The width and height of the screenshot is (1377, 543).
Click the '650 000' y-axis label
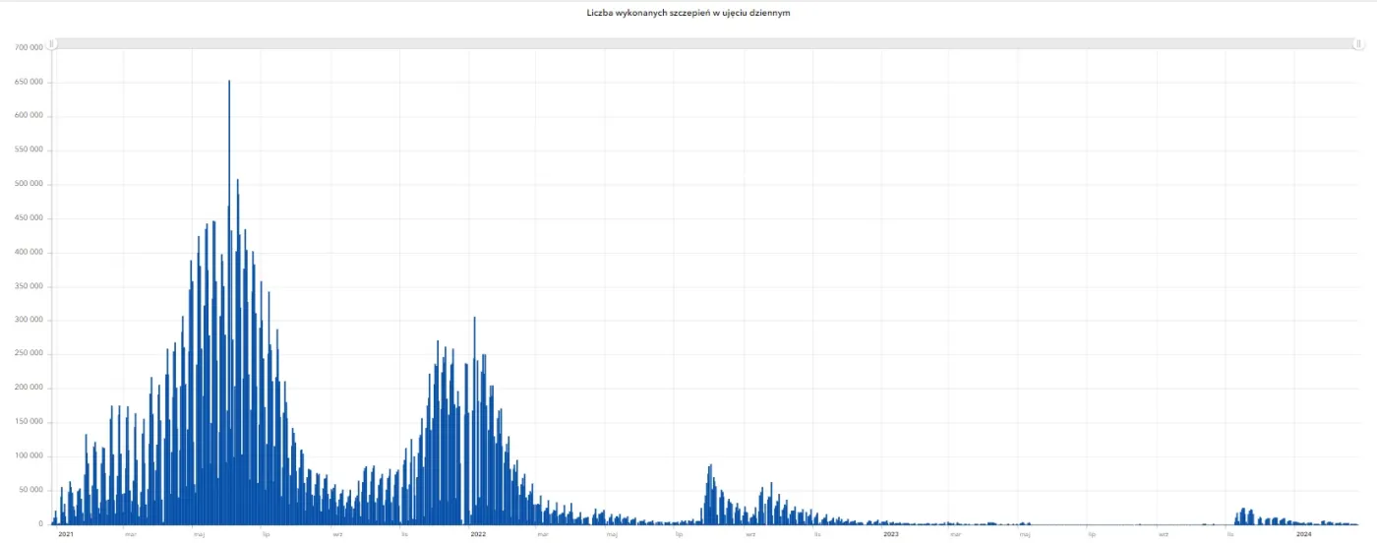(28, 82)
